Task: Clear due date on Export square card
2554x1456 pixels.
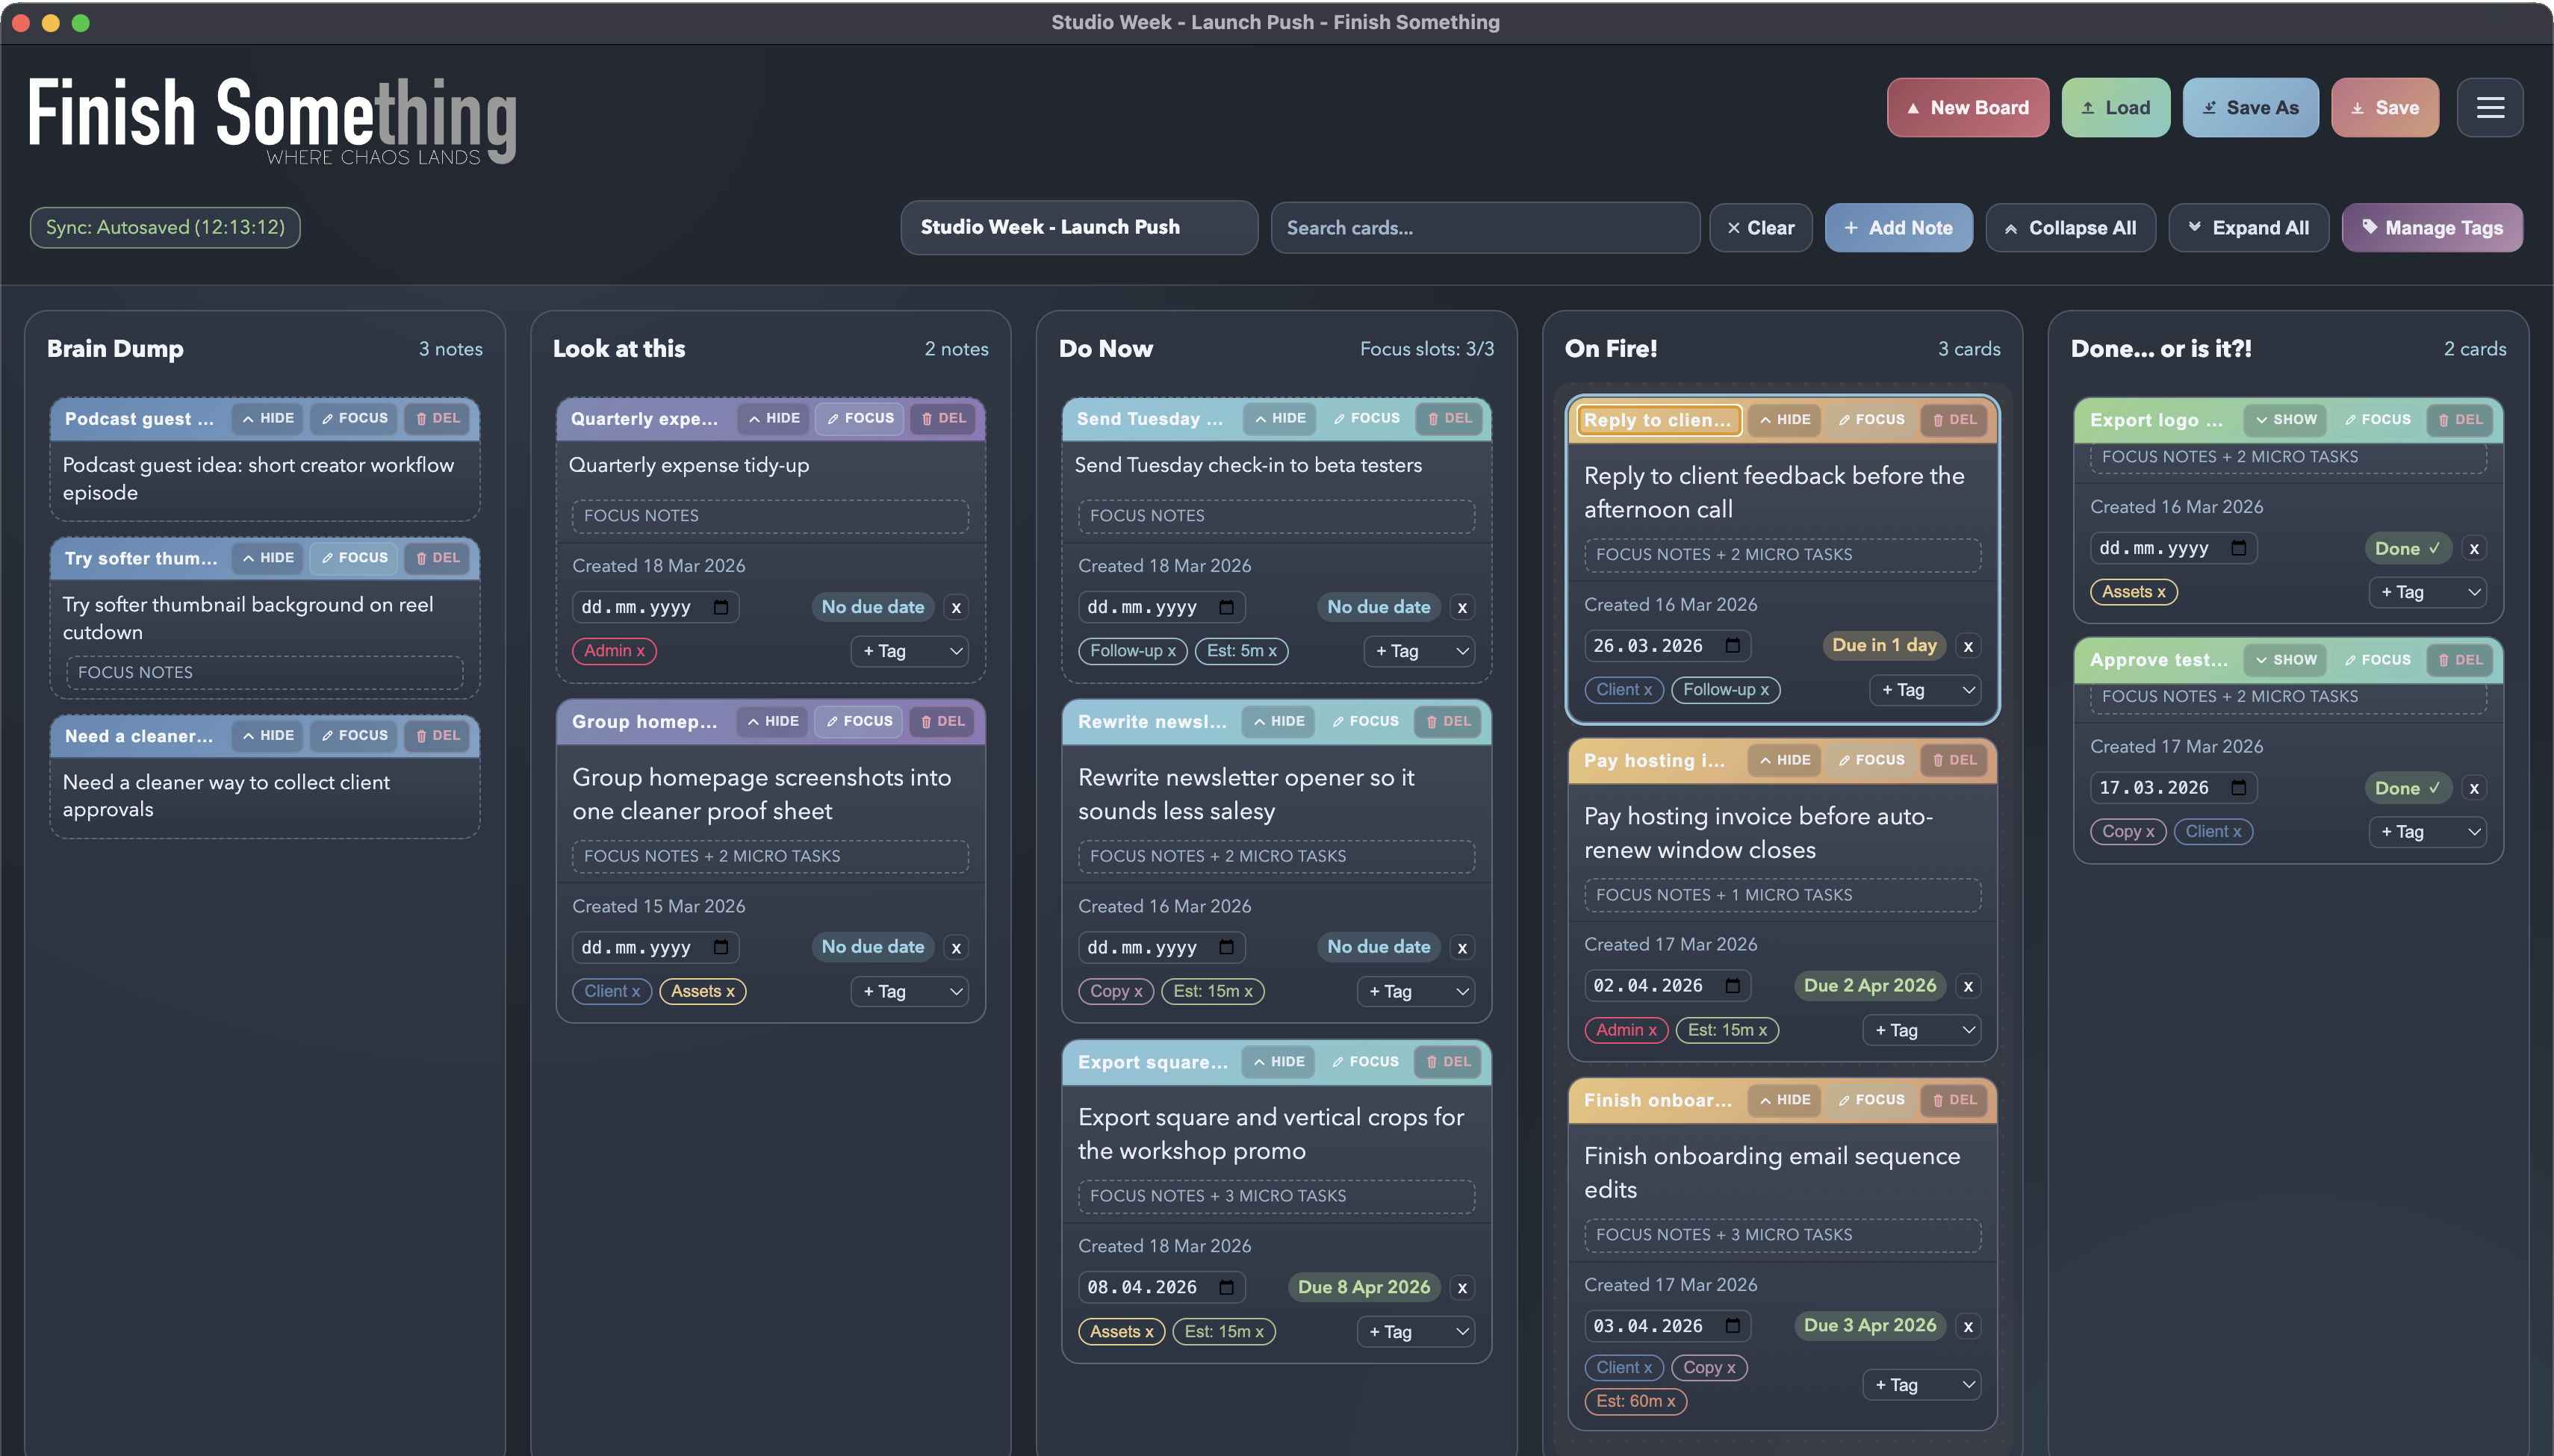Action: click(1462, 1288)
